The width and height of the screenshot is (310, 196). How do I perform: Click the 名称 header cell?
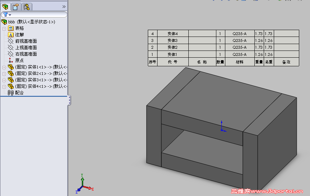(202, 62)
